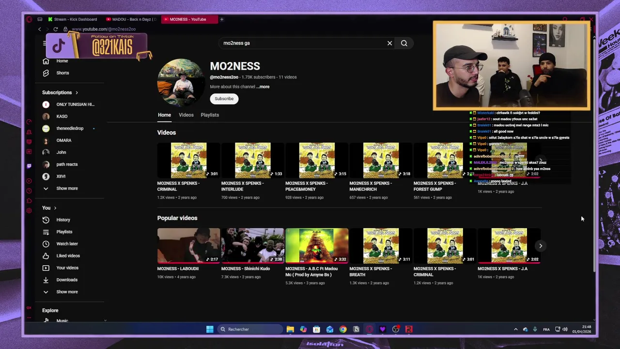Open KASO subscription channel
This screenshot has height=349, width=620.
coord(55,116)
